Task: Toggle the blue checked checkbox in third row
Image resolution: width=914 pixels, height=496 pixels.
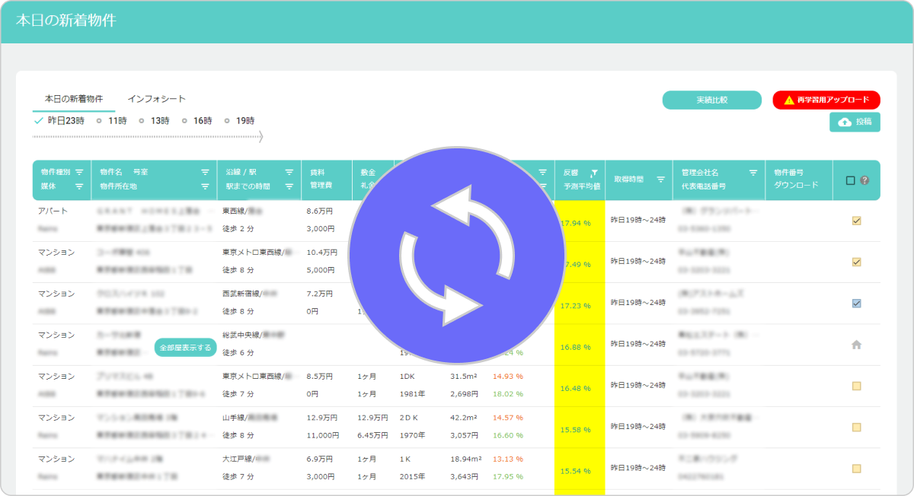Action: [856, 304]
